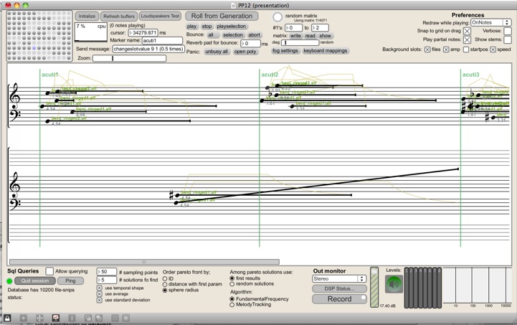The image size is (517, 325).
Task: Click the dot matrix grid control
Action: click(39, 36)
